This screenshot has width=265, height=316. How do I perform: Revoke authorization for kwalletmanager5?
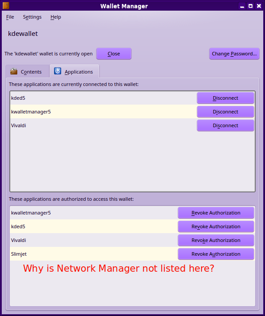pyautogui.click(x=216, y=213)
